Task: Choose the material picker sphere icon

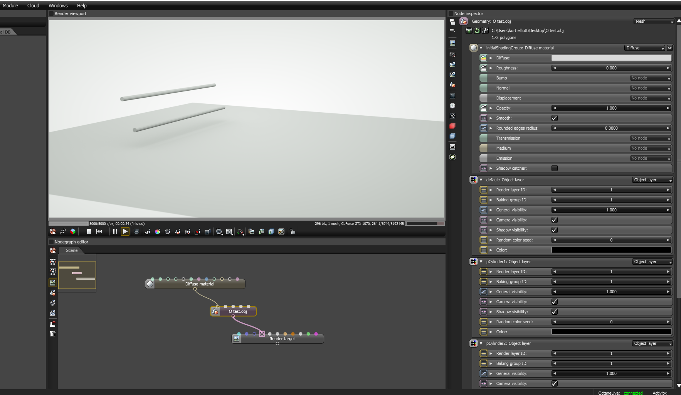Action: pyautogui.click(x=167, y=231)
